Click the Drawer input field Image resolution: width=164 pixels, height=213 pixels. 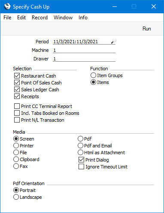[x=84, y=59]
